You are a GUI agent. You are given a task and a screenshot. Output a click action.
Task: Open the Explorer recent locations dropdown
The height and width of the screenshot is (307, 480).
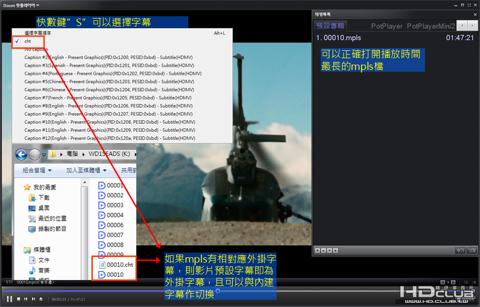tap(44, 155)
